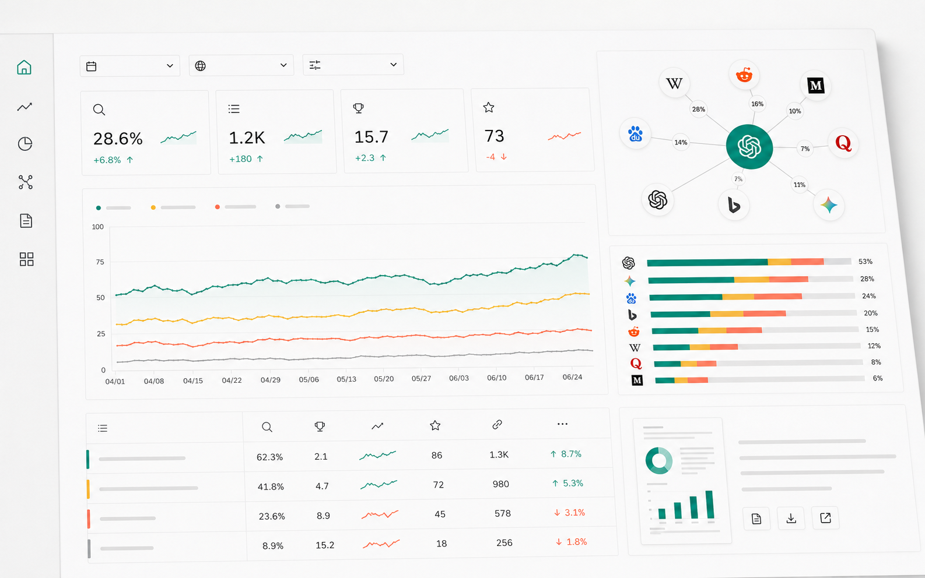Open the network nodes section in sidebar

pos(26,182)
